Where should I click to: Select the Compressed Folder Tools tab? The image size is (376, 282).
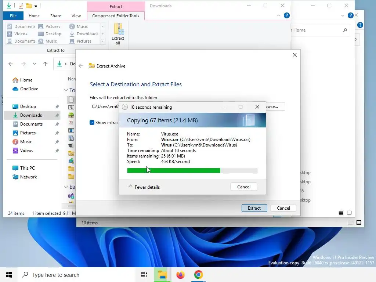pyautogui.click(x=116, y=16)
